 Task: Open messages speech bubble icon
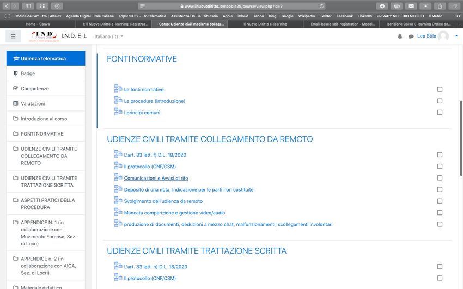click(x=411, y=36)
